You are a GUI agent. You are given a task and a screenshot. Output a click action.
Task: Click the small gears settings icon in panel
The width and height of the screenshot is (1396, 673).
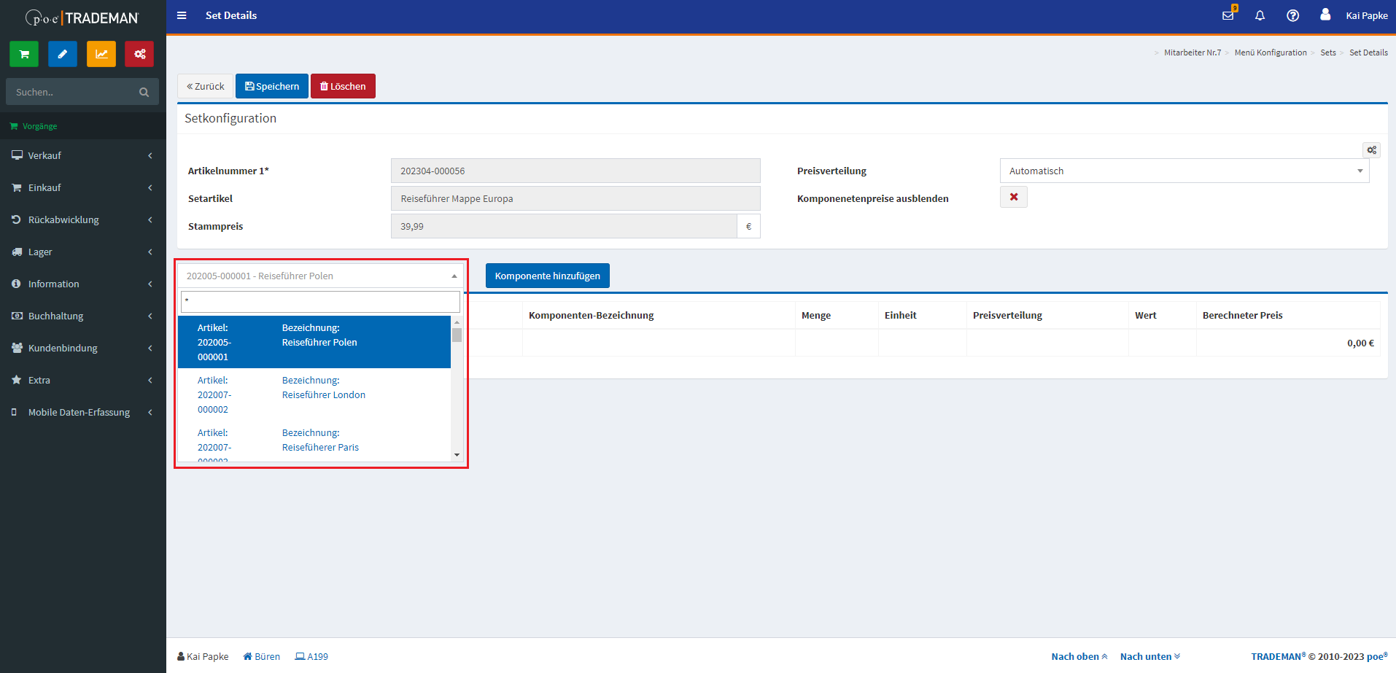(1371, 150)
